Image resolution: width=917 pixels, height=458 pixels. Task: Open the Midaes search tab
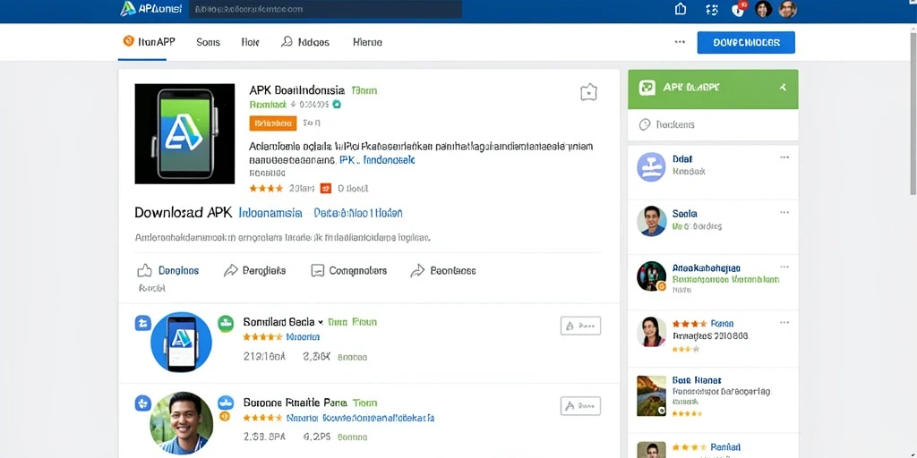(x=304, y=42)
